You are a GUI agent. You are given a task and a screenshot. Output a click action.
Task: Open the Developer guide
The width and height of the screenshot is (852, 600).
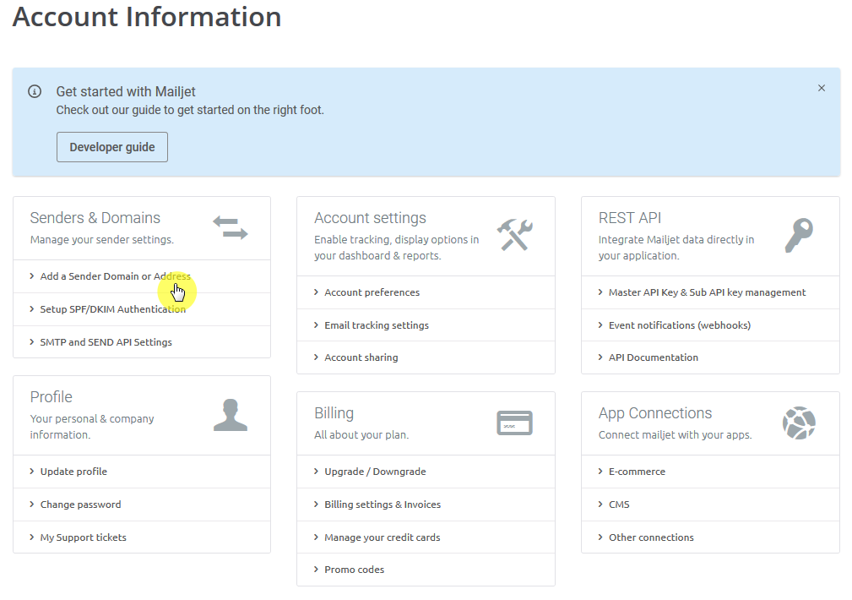[x=112, y=147]
